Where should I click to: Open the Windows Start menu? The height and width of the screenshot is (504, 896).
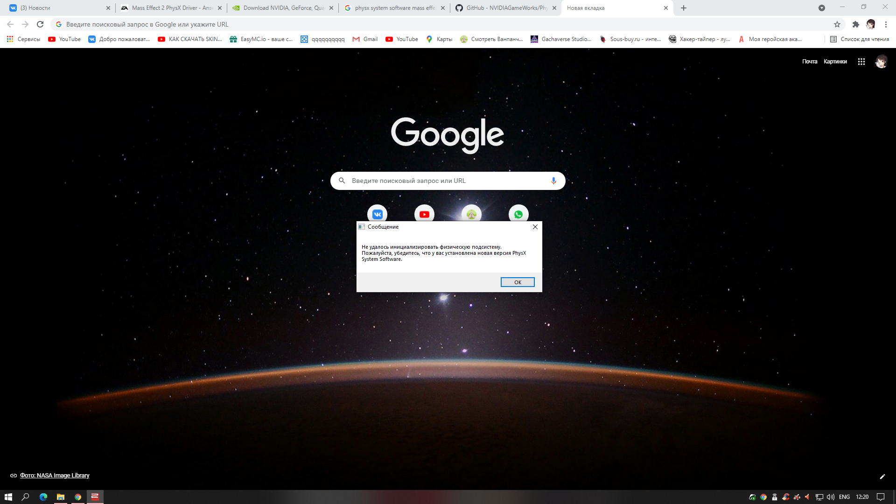[8, 497]
